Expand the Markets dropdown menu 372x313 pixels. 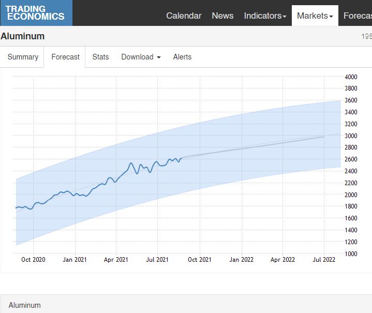pyautogui.click(x=315, y=16)
